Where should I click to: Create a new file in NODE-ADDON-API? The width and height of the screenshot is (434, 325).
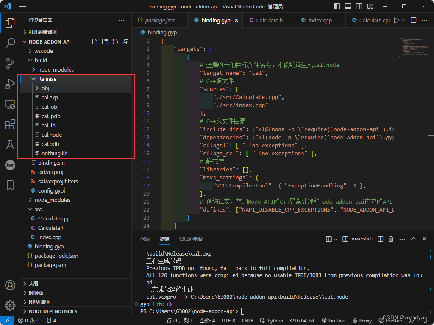tap(95, 41)
